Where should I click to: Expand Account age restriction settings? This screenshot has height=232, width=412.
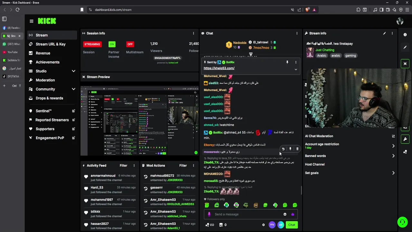click(393, 146)
